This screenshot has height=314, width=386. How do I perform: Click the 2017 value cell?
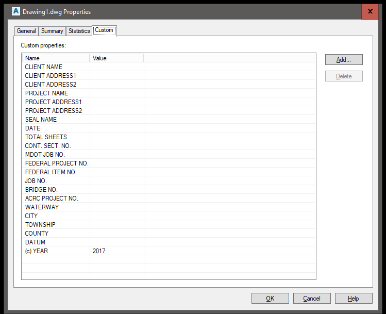[116, 251]
